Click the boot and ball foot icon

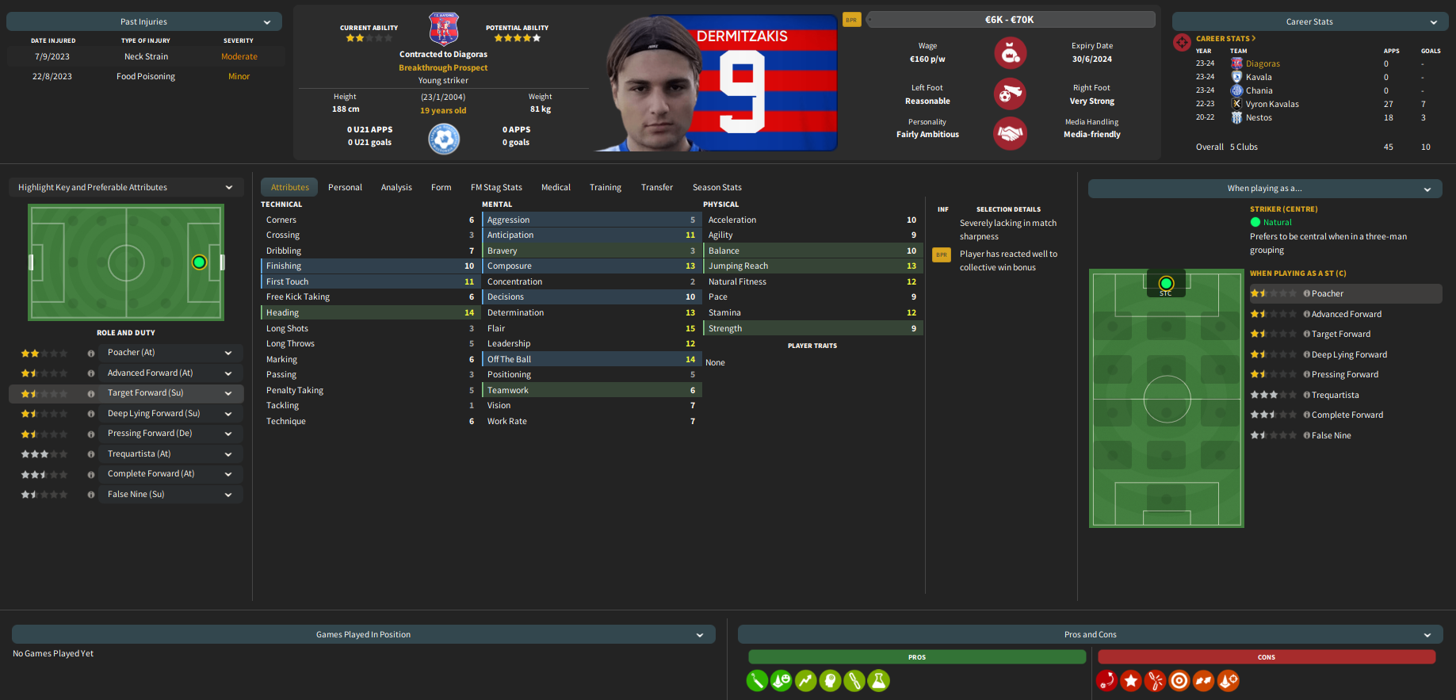pyautogui.click(x=1010, y=94)
